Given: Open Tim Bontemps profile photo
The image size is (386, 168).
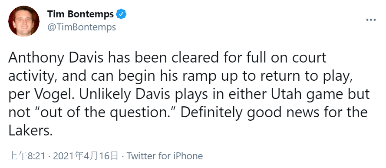Looking at the screenshot, I should [x=24, y=21].
